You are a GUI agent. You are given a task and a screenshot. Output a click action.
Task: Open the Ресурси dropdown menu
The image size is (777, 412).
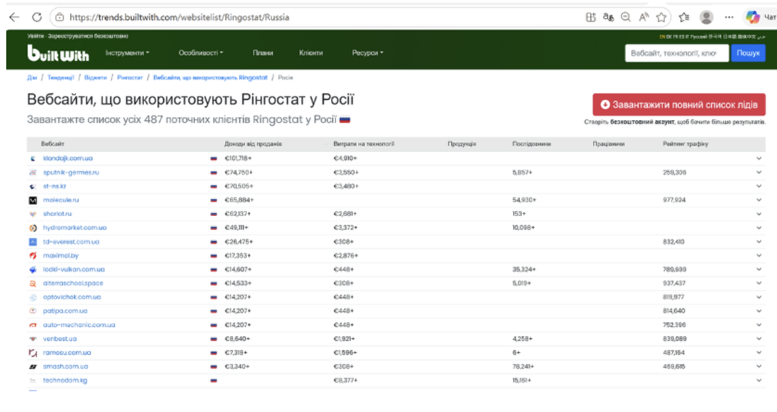[x=367, y=53]
